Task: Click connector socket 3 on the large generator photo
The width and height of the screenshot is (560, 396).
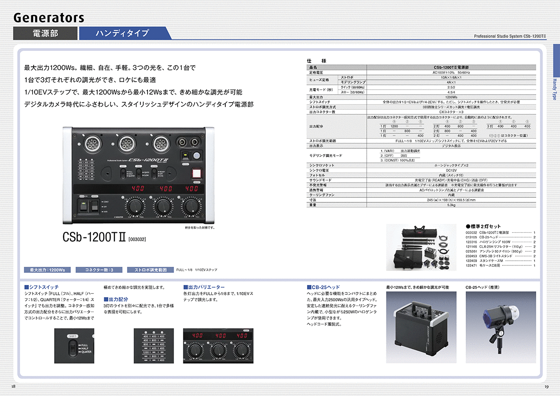Action: (x=161, y=143)
